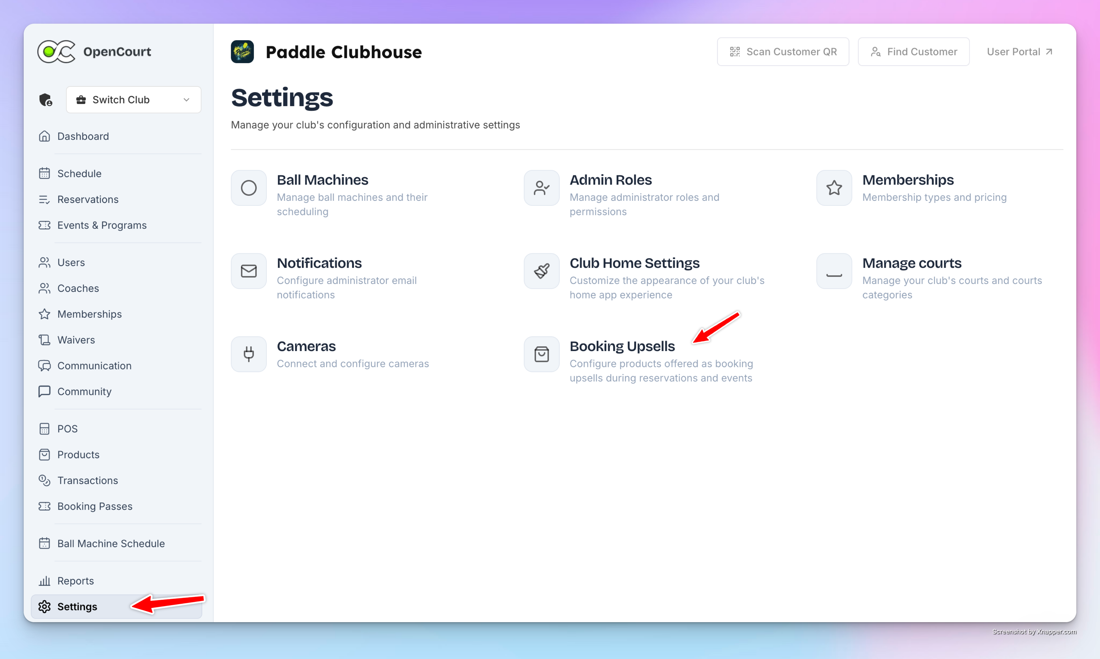Open the Ball Machines circle icon
The width and height of the screenshot is (1100, 659).
point(249,188)
